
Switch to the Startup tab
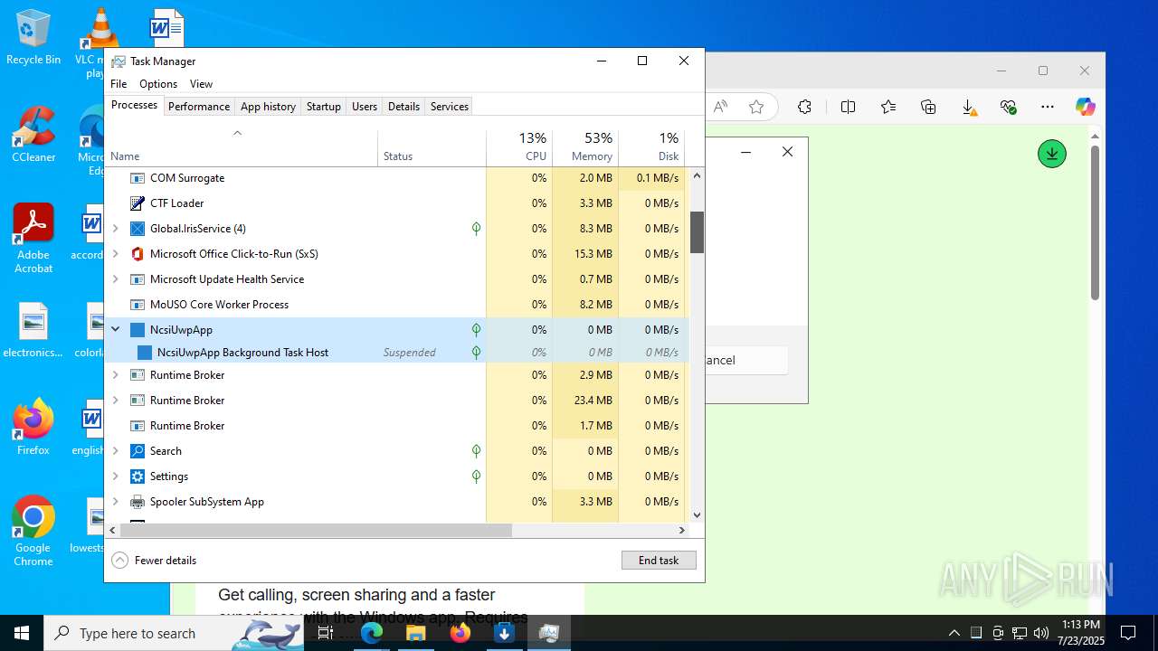point(323,107)
